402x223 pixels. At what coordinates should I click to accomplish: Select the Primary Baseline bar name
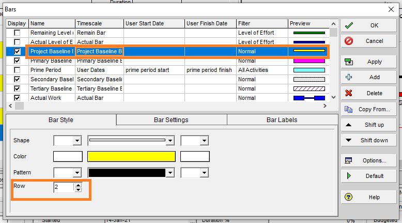coord(51,61)
